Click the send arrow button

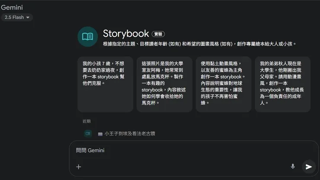pos(309,167)
